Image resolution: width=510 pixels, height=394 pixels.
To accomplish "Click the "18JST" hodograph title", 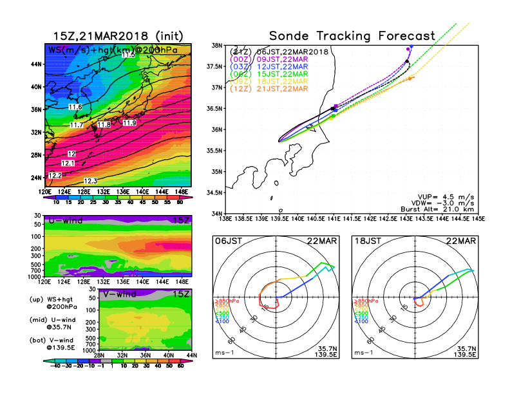I will pyautogui.click(x=368, y=241).
